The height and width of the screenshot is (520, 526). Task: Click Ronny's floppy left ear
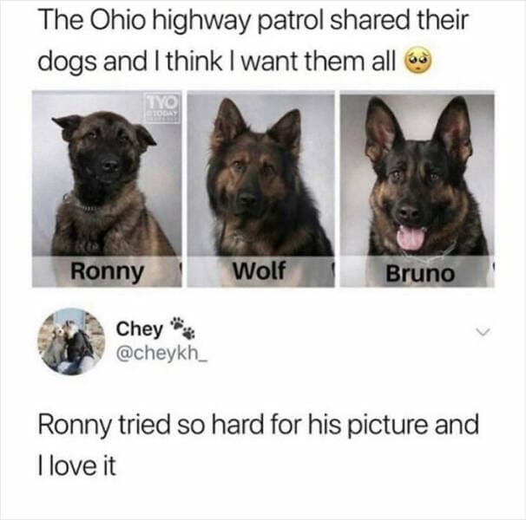pos(68,126)
